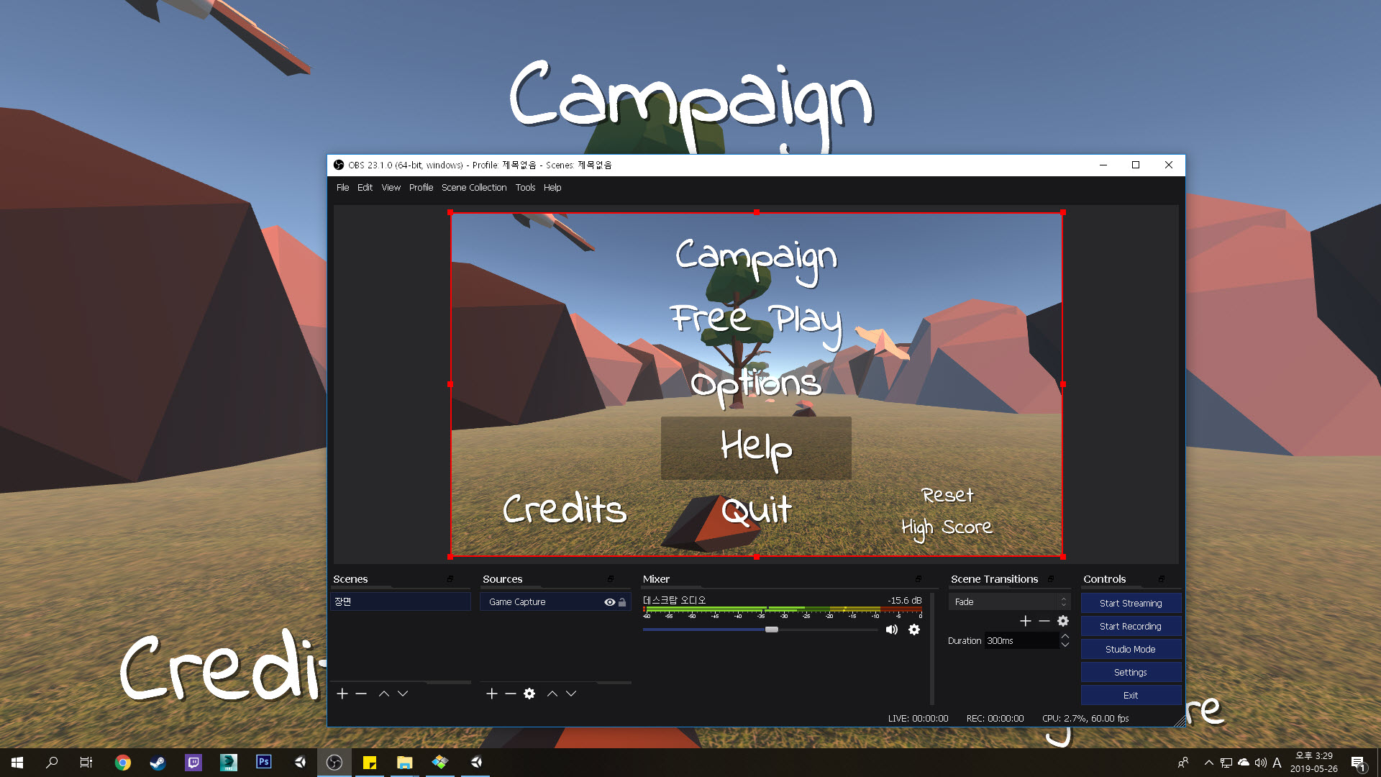Remove selected scene with minus icon
This screenshot has height=777, width=1381.
361,694
